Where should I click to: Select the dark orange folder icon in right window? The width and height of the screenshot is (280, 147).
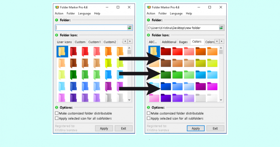[201, 51]
